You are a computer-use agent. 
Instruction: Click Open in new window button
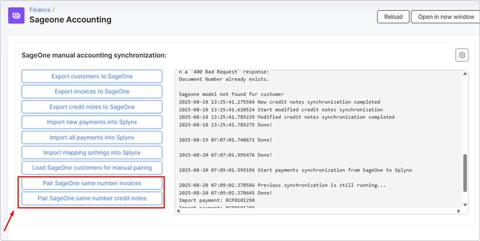(x=446, y=17)
